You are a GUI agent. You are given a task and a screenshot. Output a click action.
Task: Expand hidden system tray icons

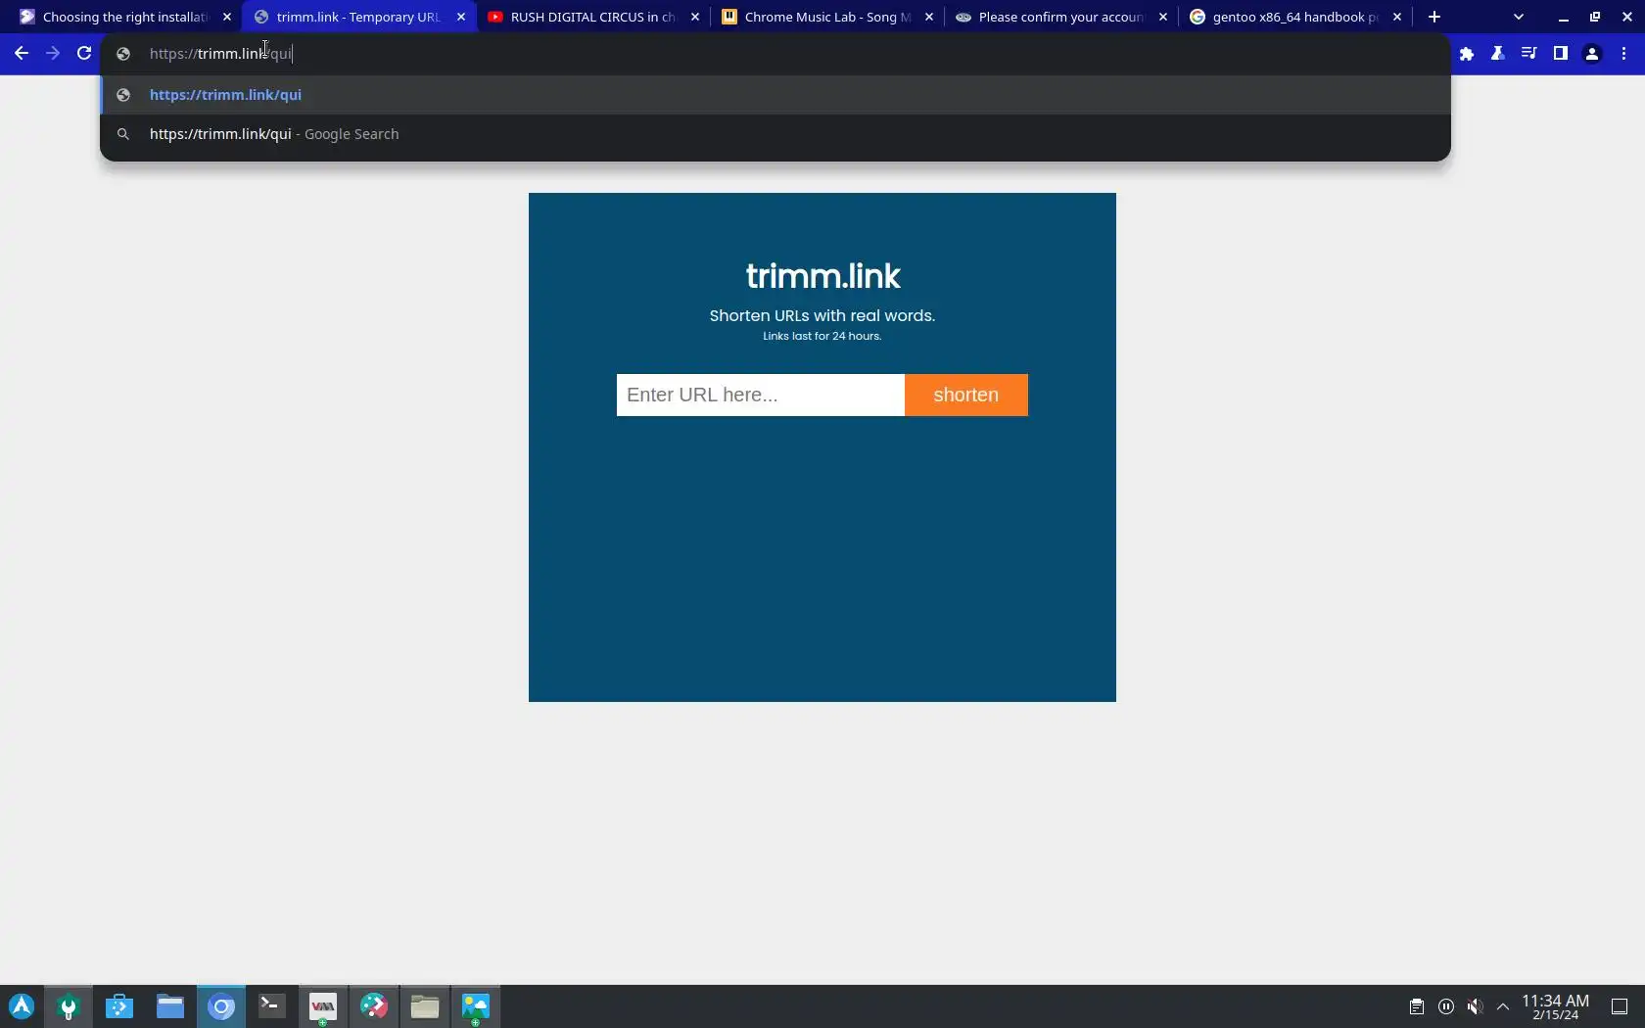(x=1503, y=1006)
